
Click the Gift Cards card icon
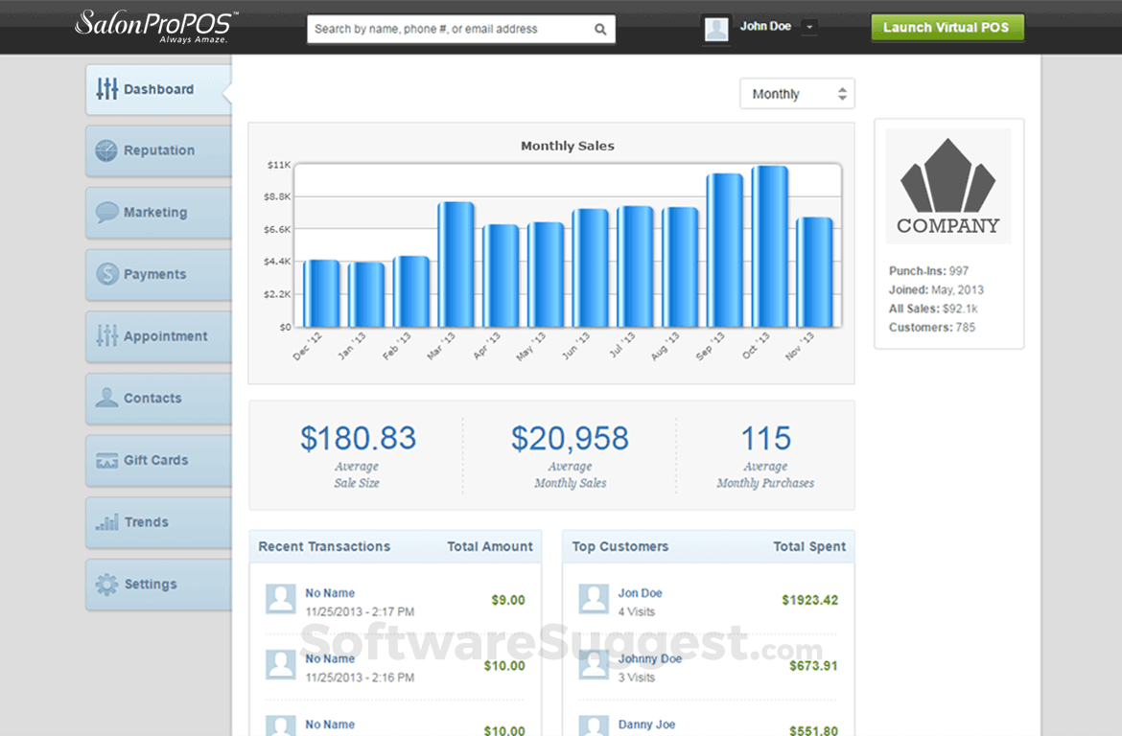[x=105, y=460]
